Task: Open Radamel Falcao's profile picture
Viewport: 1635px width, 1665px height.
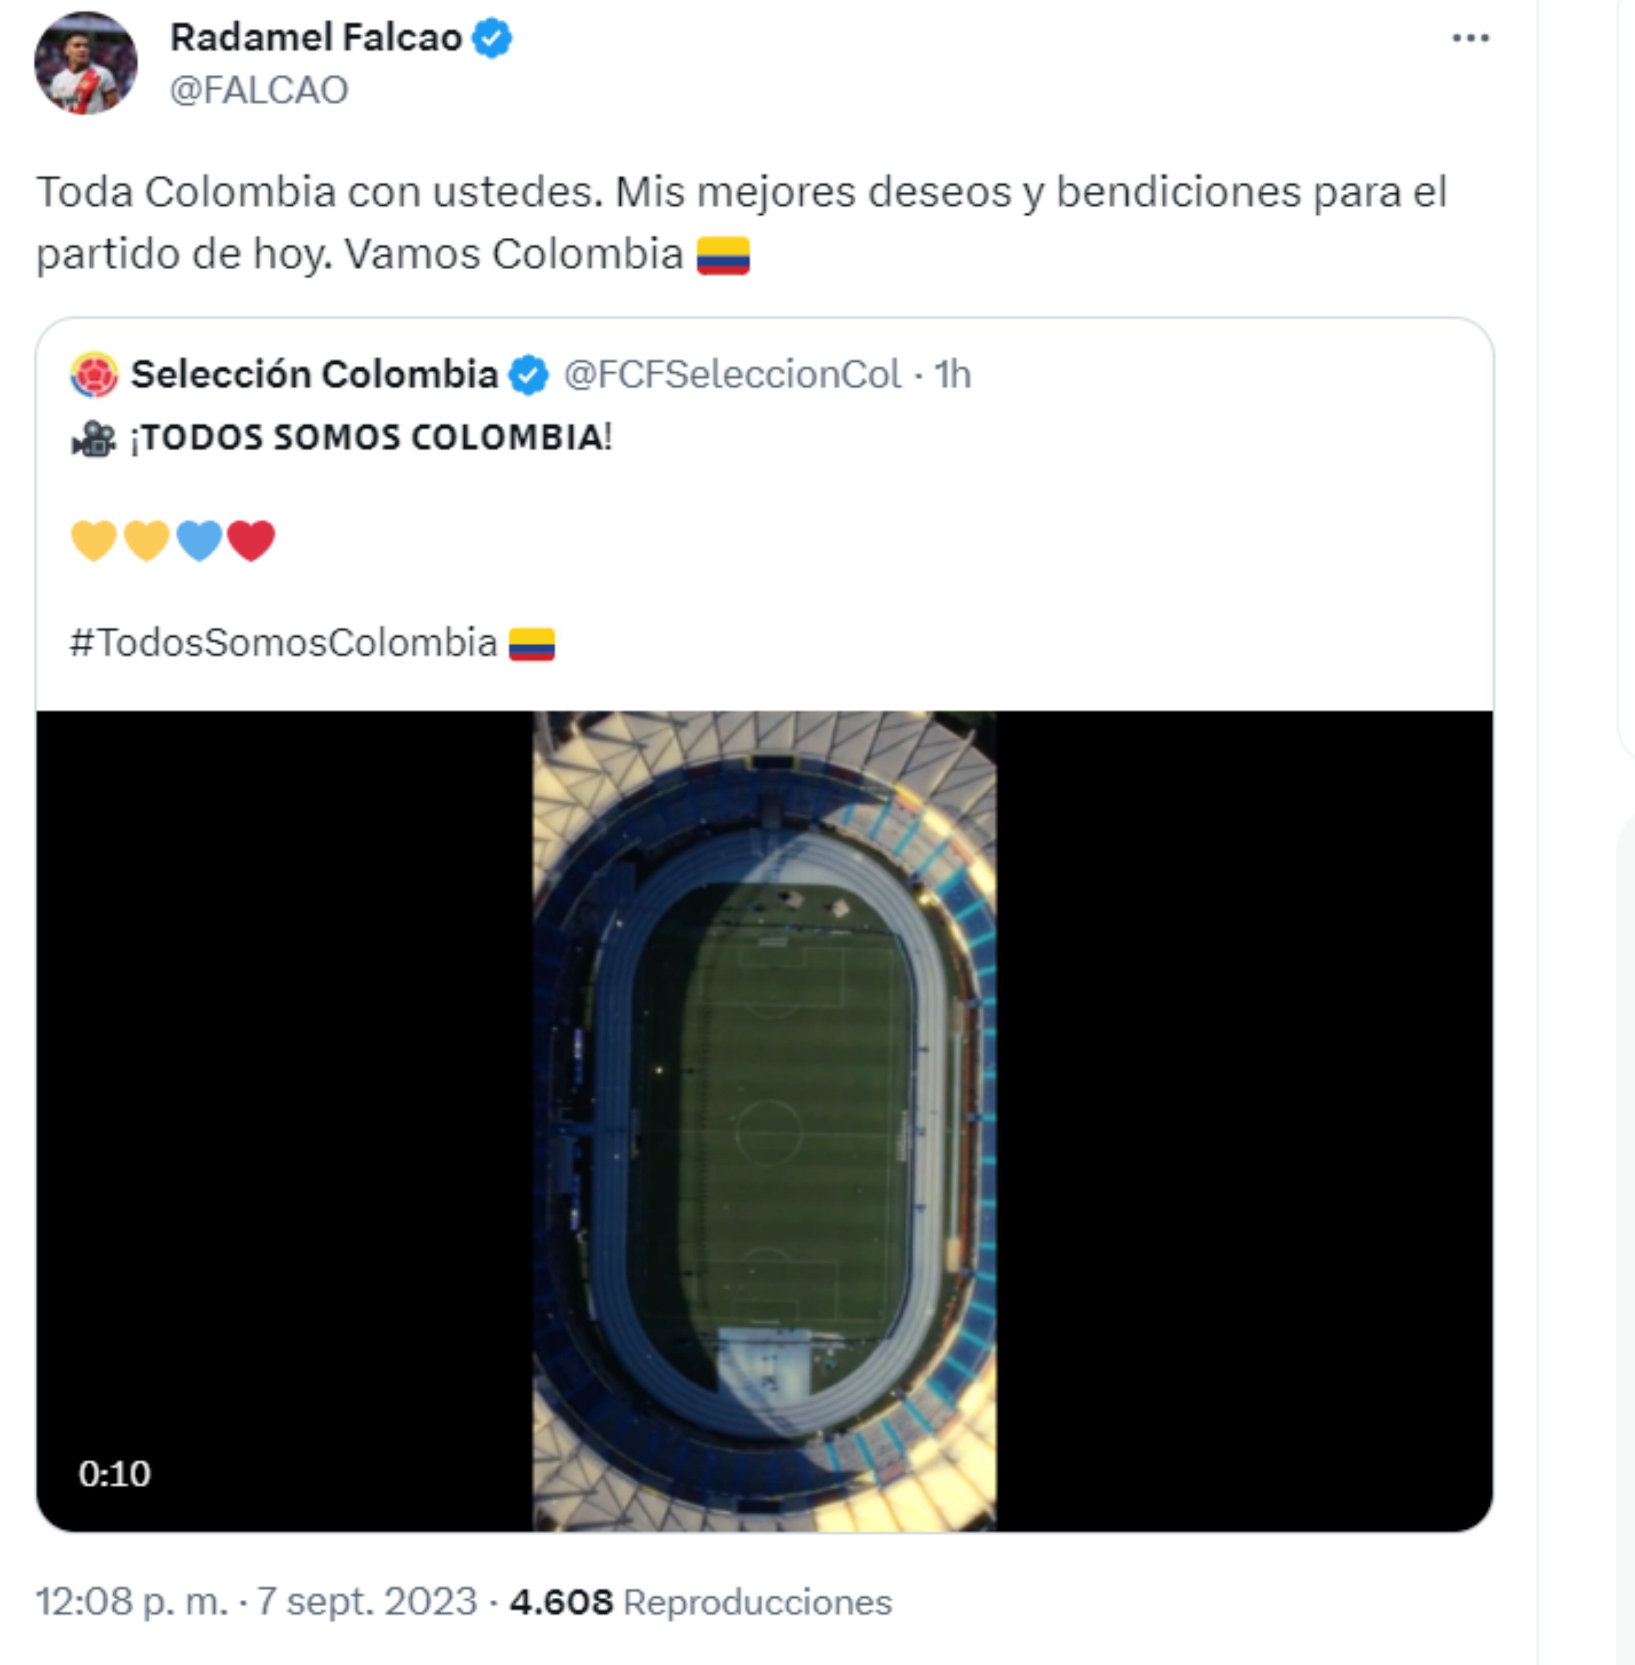Action: 85,63
